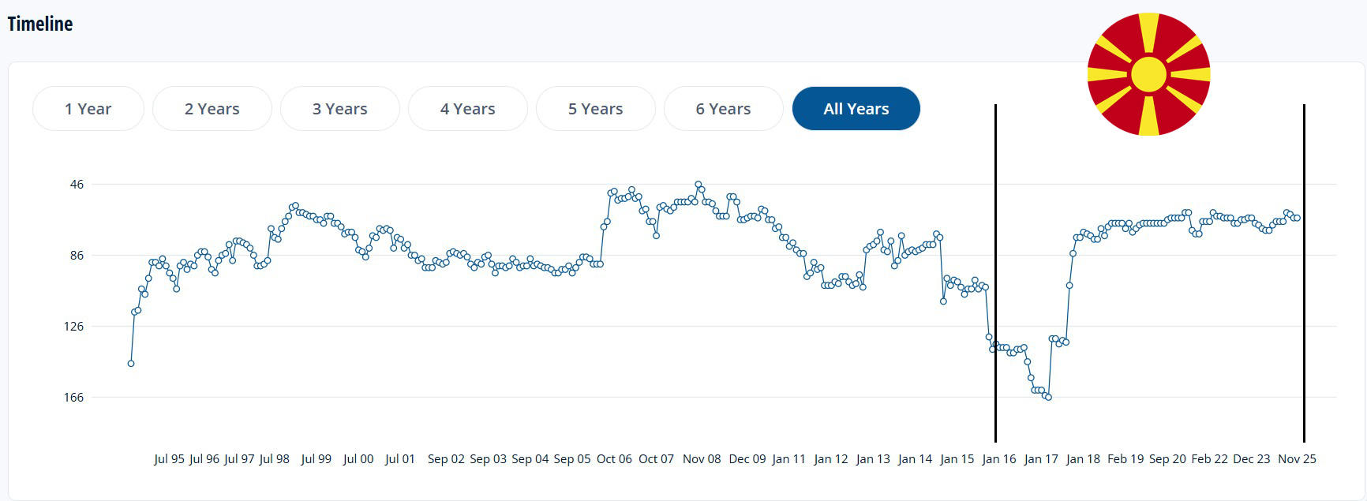Click the Jan 16 x-axis label
1367x501 pixels.
(x=998, y=459)
